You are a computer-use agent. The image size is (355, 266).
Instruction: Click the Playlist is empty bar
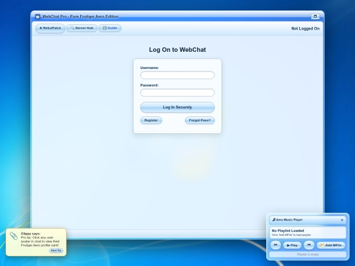(x=308, y=254)
